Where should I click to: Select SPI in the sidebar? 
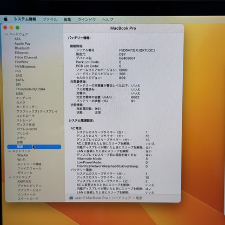tap(18, 84)
